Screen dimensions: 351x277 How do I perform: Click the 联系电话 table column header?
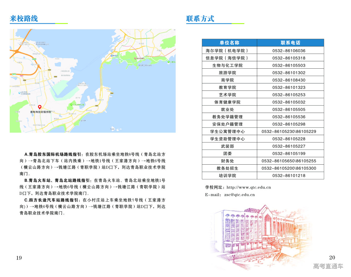(x=290, y=43)
